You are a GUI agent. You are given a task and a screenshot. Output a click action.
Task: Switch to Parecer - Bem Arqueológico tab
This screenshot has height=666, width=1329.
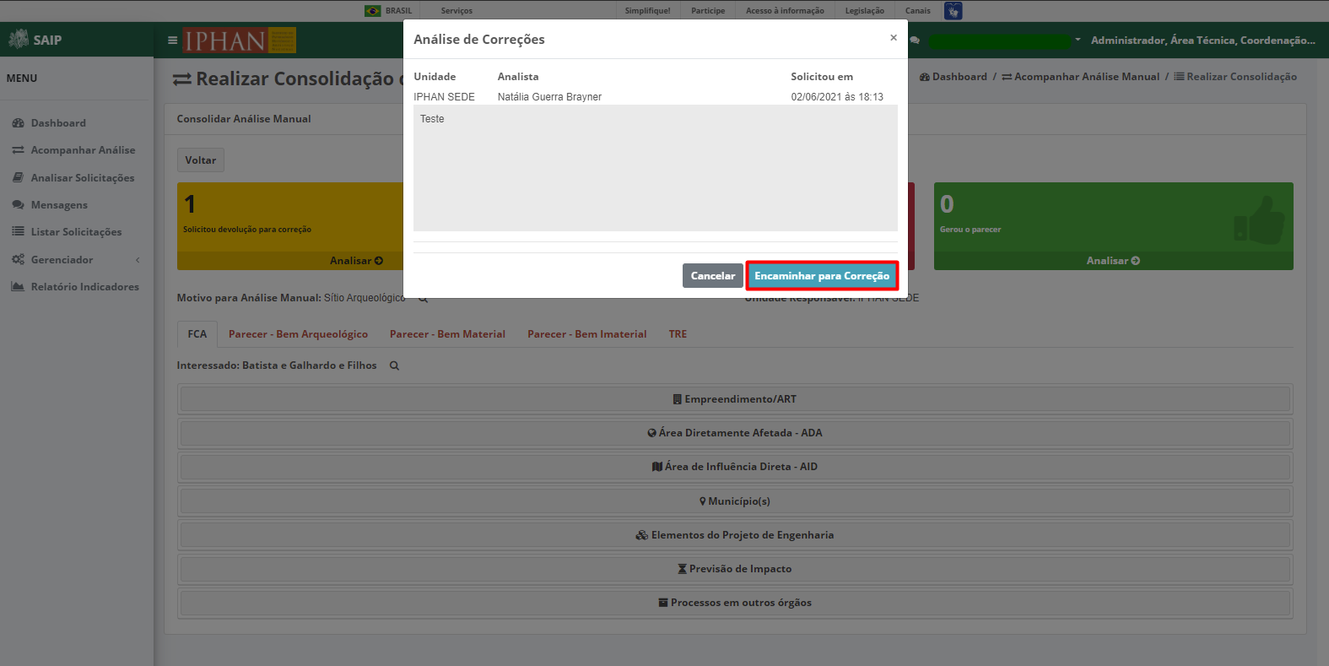click(x=298, y=334)
